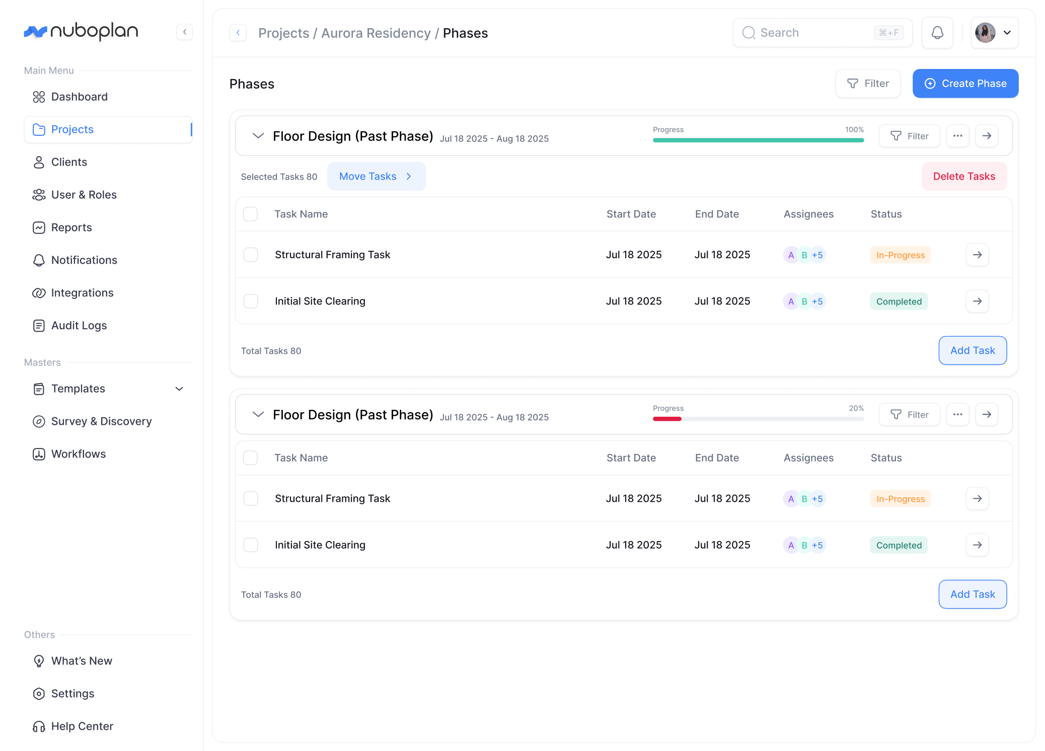
Task: Collapse the sidebar with the chevron button
Action: click(x=185, y=32)
